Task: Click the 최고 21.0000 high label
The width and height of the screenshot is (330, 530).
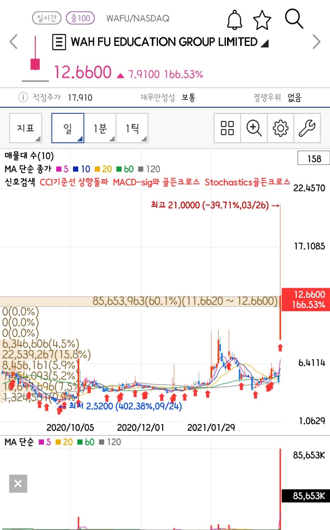Action: 215,205
